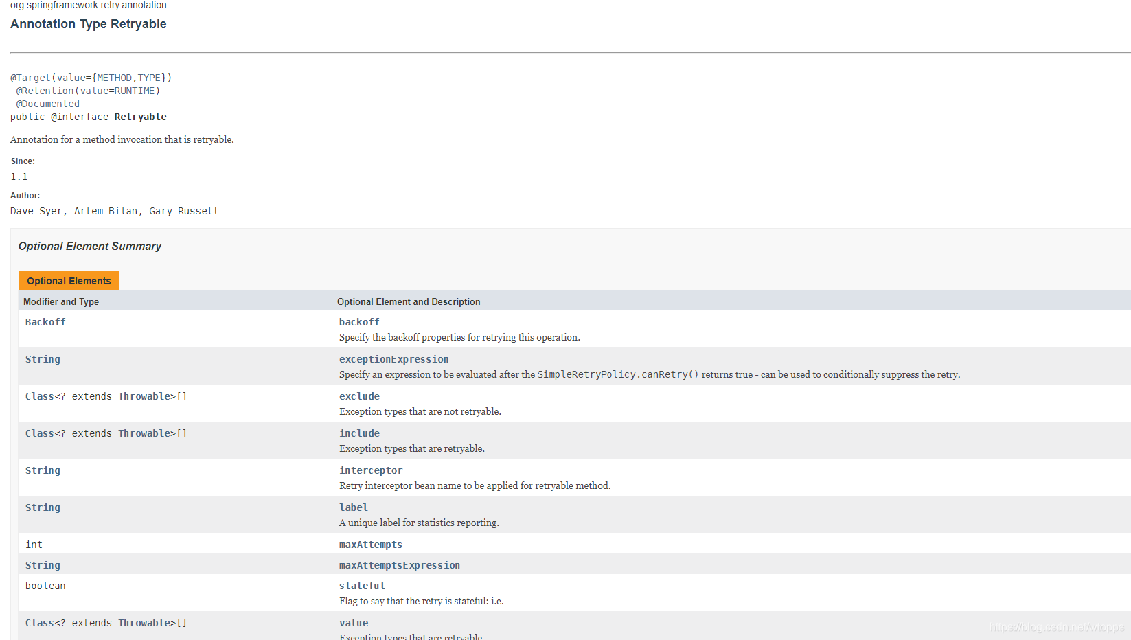
Task: Click String type in maxAttemptsExpression row
Action: (43, 565)
